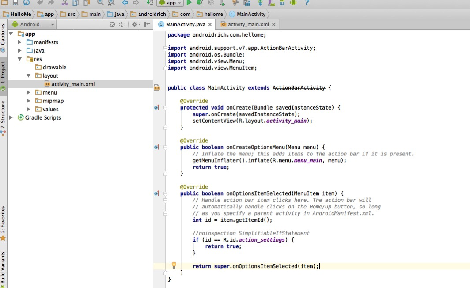Screen dimensions: 470x288
Task: Collapse the res folder
Action: coord(20,59)
